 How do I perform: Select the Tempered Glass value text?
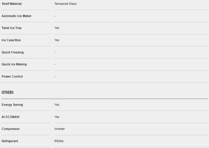coord(66,4)
